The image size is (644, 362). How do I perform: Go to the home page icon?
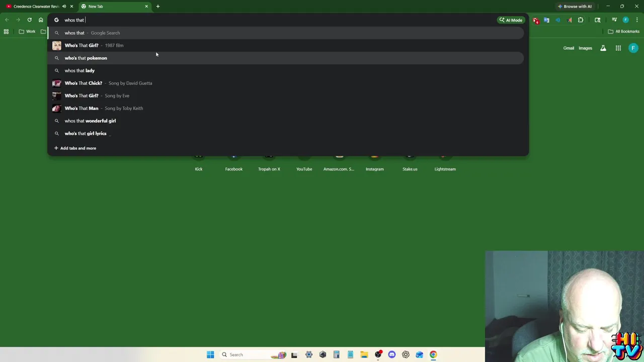coord(41,20)
